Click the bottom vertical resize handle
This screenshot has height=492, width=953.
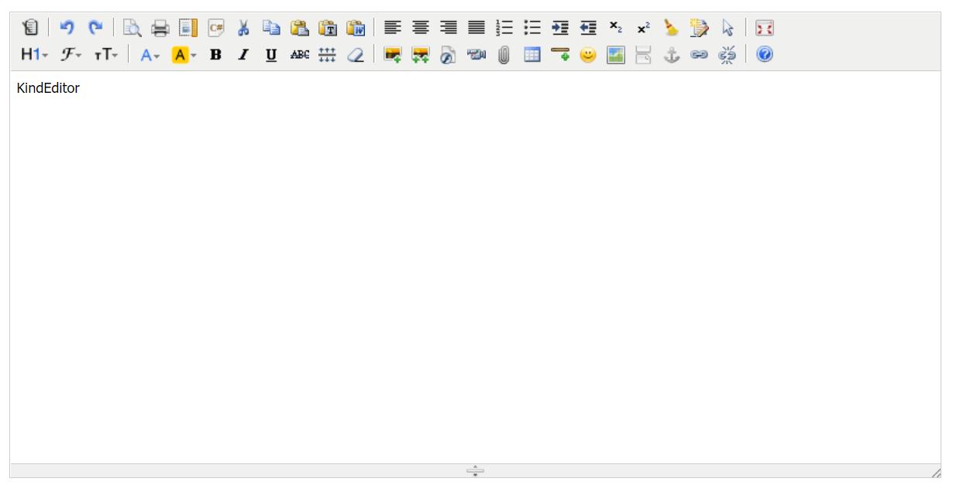pyautogui.click(x=475, y=470)
